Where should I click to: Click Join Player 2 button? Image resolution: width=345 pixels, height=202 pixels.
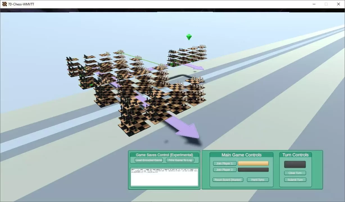coord(225,170)
